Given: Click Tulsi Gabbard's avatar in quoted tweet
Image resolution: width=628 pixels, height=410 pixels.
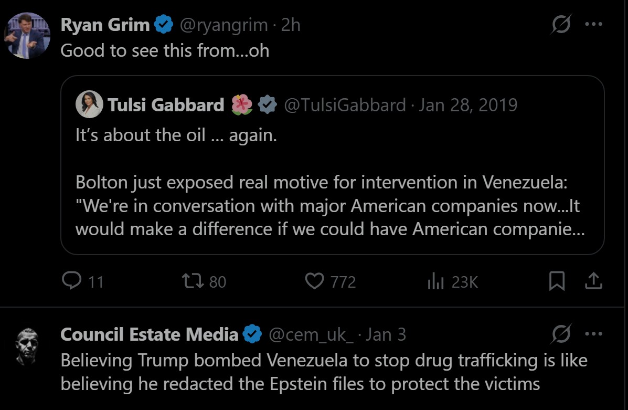Looking at the screenshot, I should [89, 104].
